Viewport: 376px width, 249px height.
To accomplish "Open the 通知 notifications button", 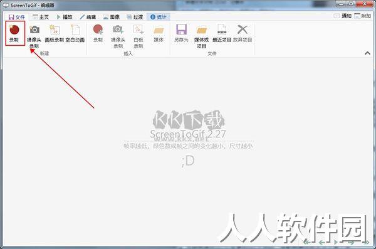I will [342, 16].
